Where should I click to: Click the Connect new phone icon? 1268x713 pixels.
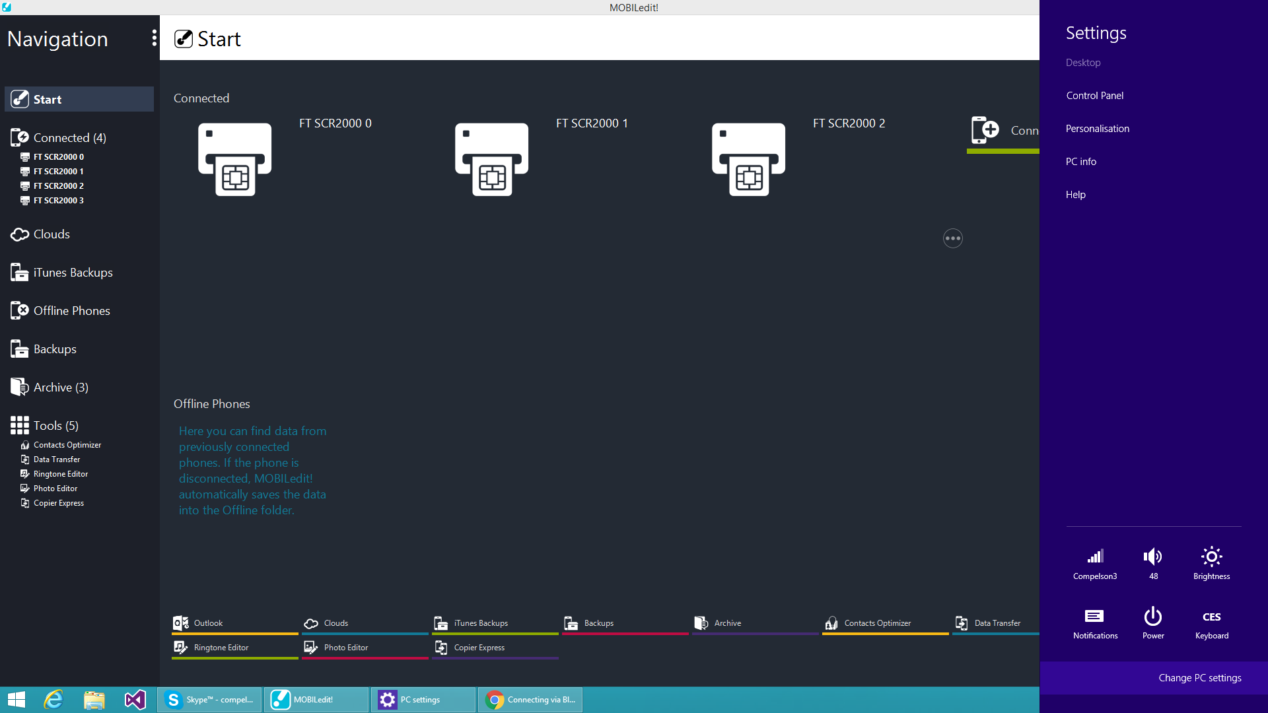pyautogui.click(x=985, y=130)
